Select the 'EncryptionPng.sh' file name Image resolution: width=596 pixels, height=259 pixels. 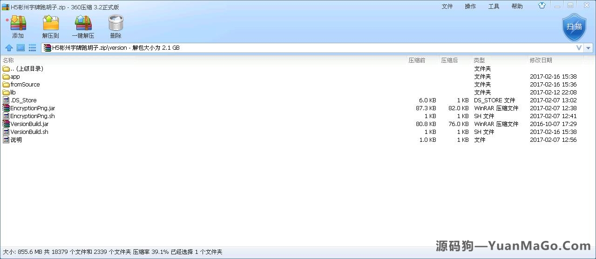click(33, 116)
